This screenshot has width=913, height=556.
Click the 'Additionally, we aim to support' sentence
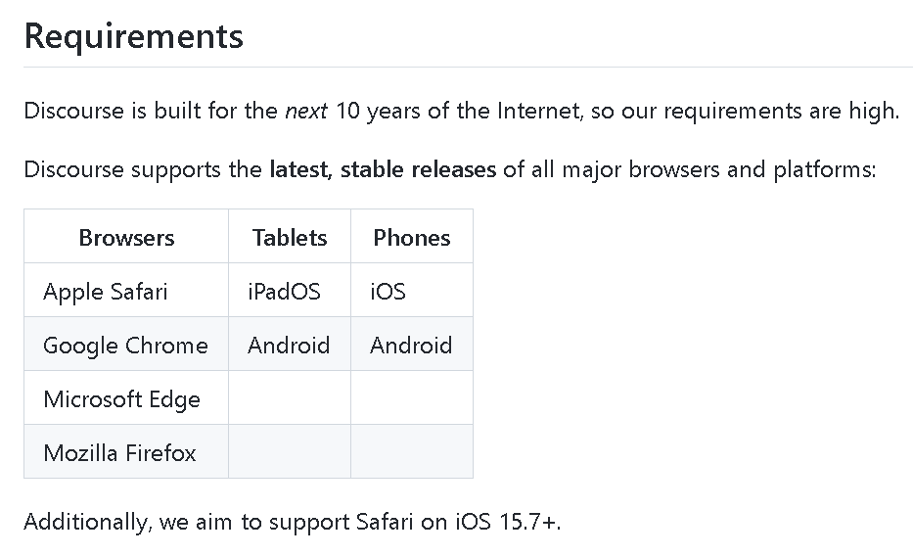coord(292,522)
